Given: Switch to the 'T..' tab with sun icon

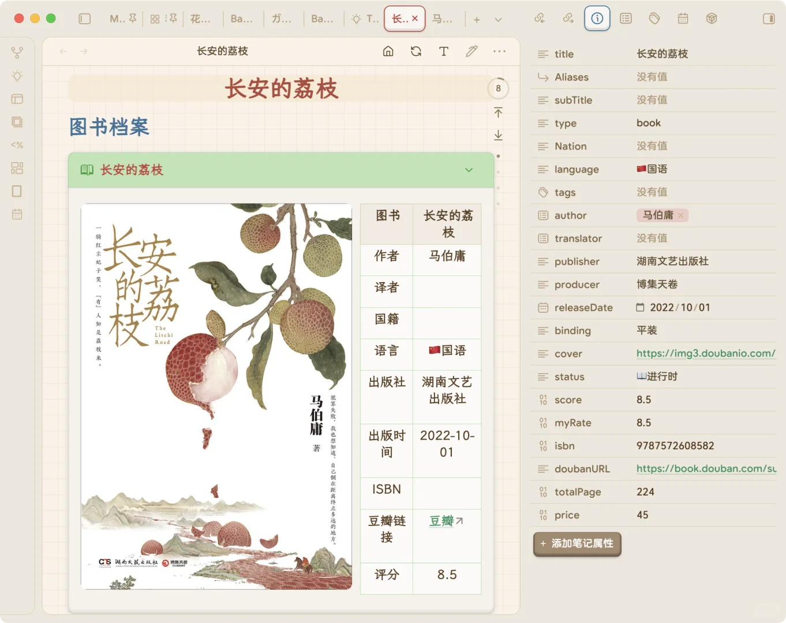Looking at the screenshot, I should (365, 18).
